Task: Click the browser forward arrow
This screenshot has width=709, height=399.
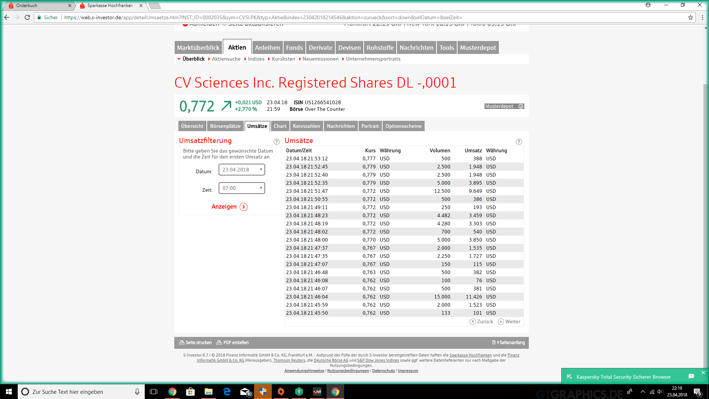Action: tap(17, 17)
